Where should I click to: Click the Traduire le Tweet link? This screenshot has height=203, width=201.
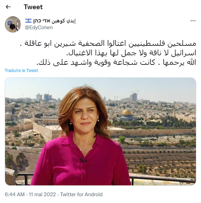tap(21, 70)
